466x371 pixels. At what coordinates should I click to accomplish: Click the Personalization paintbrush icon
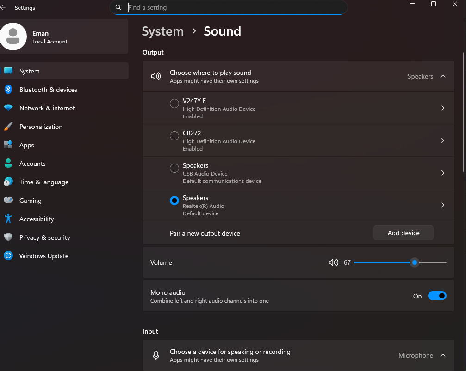[x=8, y=127]
